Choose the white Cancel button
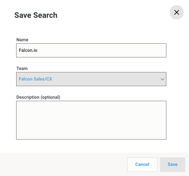The height and width of the screenshot is (176, 189). click(x=142, y=165)
